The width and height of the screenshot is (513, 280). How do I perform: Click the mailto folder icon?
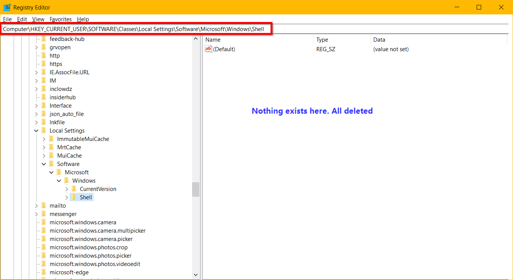(44, 206)
